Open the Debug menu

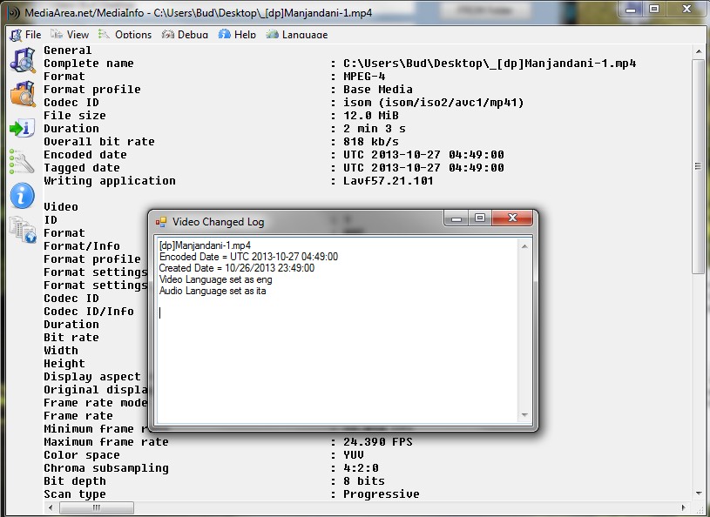(185, 34)
